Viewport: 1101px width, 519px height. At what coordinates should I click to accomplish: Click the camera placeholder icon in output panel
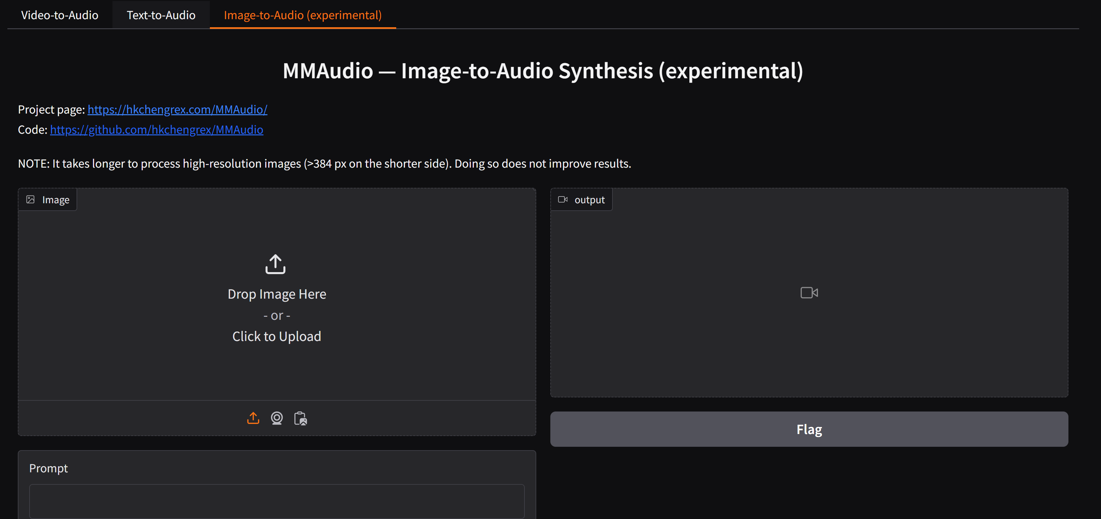809,293
